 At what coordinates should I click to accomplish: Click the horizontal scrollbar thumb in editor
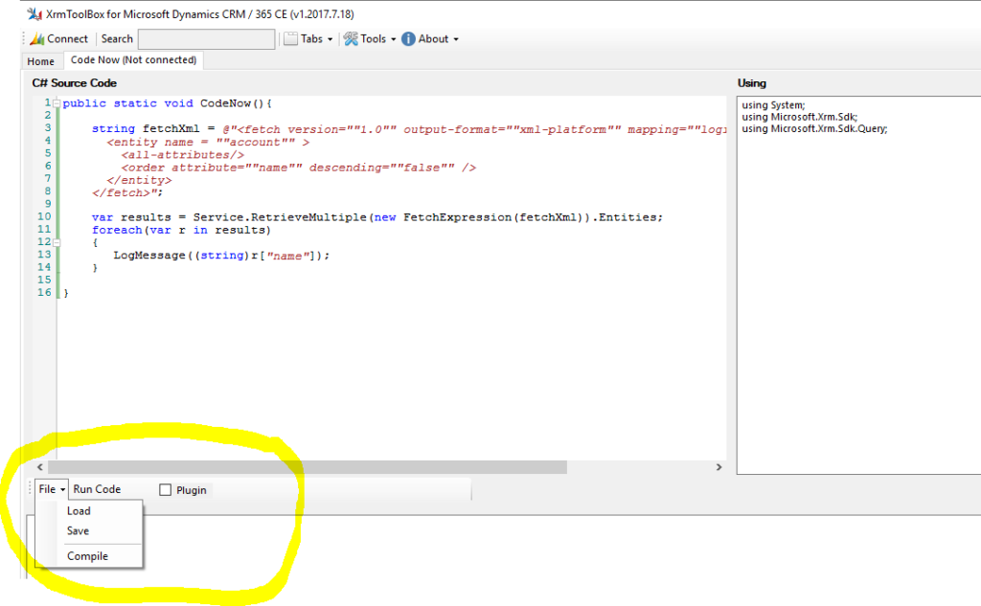(x=308, y=467)
